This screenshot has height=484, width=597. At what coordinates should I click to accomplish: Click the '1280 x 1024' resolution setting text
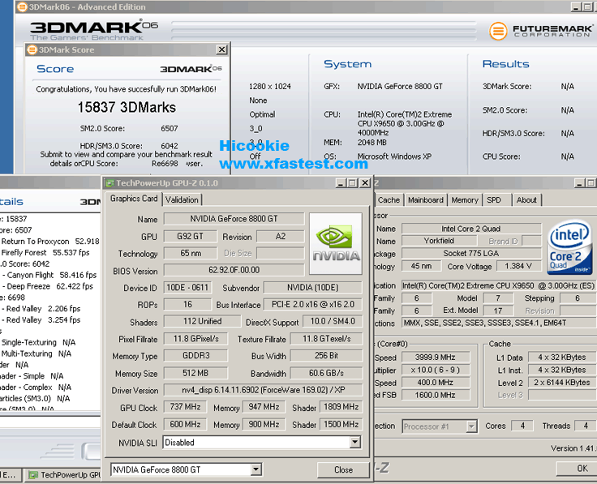269,87
